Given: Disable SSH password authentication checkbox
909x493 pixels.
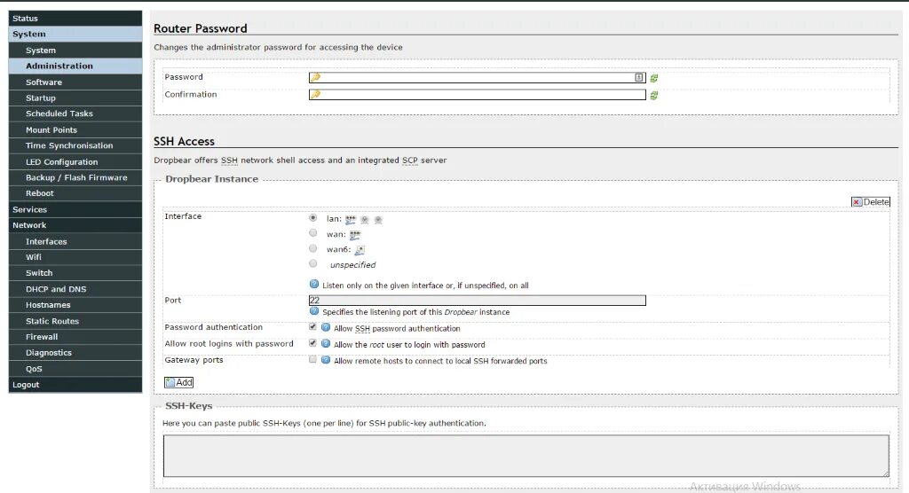Looking at the screenshot, I should (x=312, y=326).
